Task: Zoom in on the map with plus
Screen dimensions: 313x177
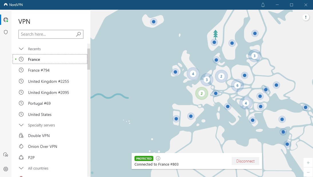Action: pos(308,163)
